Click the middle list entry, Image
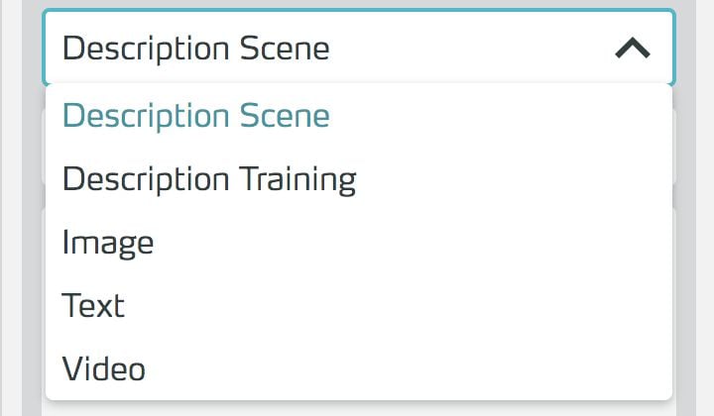 [108, 243]
